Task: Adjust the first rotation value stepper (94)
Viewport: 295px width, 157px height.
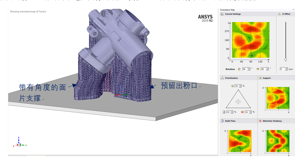Action: [249, 69]
